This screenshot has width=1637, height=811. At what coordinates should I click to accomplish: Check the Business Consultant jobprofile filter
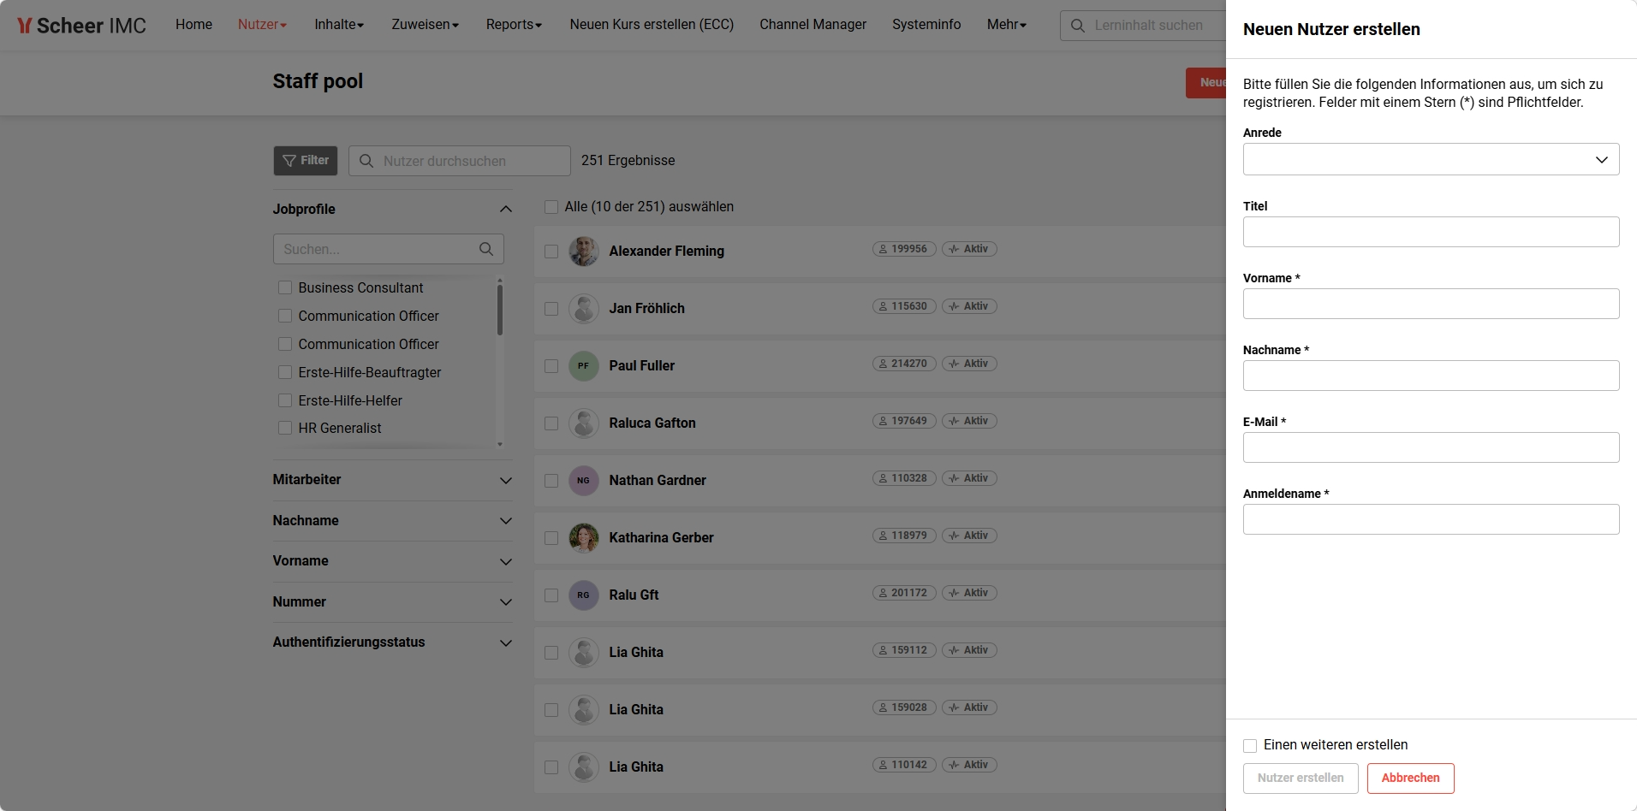(x=285, y=287)
